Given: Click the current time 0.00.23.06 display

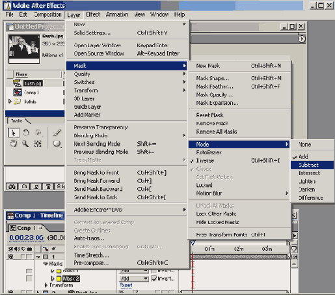Looking at the screenshot, I should click(x=26, y=238).
